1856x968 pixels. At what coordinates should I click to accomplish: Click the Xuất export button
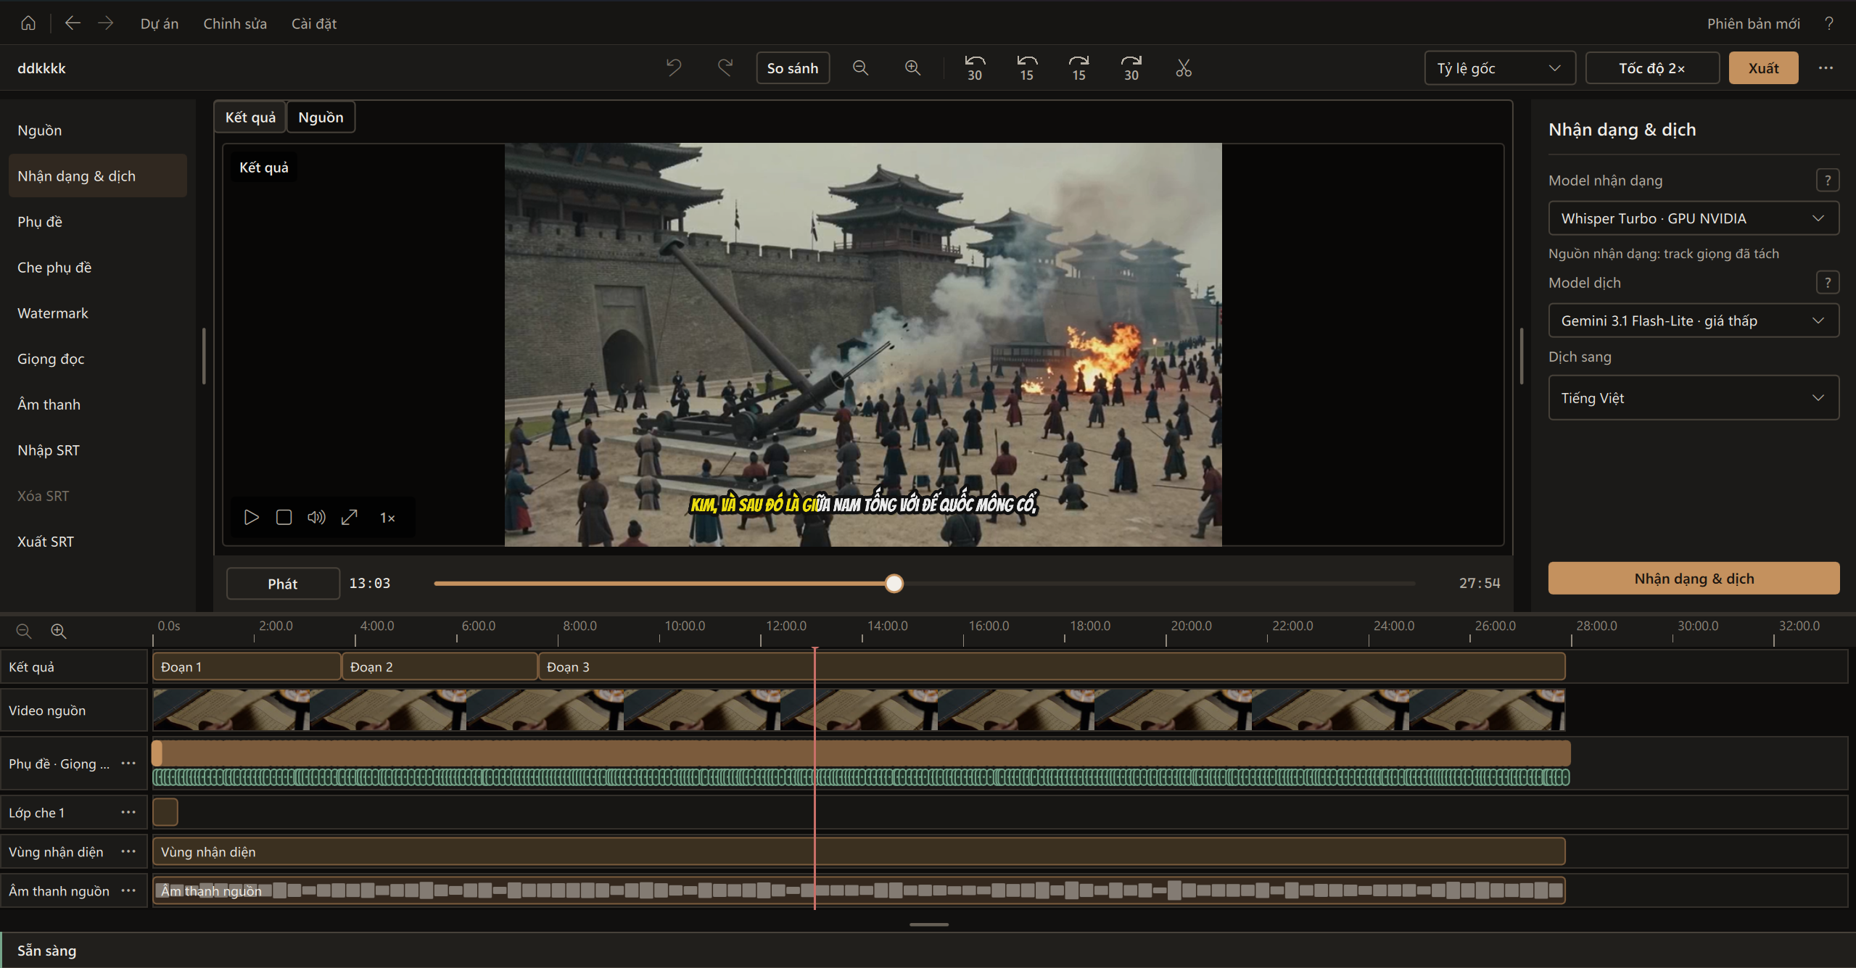(1763, 67)
